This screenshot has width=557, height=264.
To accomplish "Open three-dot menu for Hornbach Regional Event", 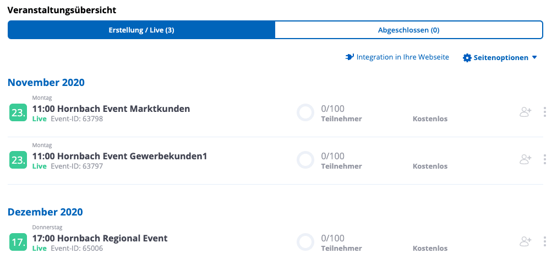I will (x=545, y=241).
